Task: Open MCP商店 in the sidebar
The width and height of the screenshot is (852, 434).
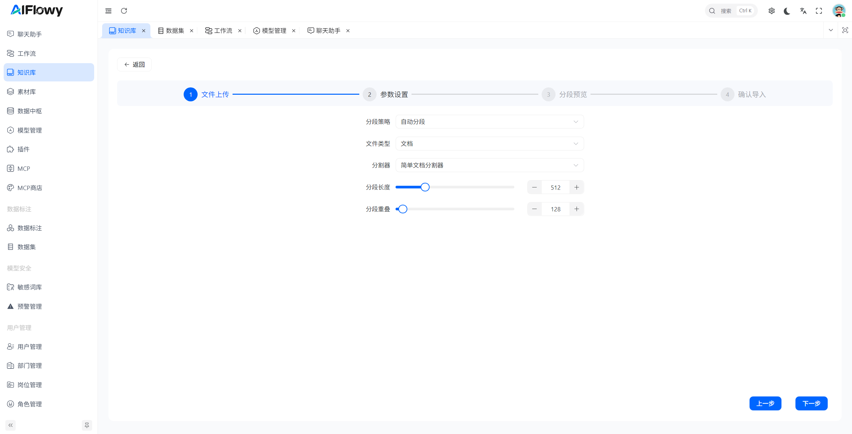Action: [x=30, y=188]
